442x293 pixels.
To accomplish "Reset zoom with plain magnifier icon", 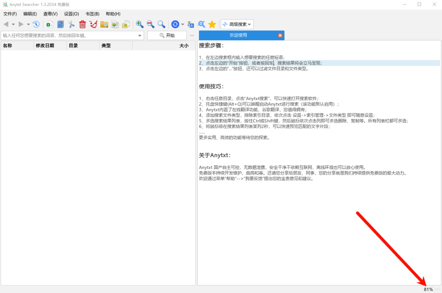I will (161, 24).
